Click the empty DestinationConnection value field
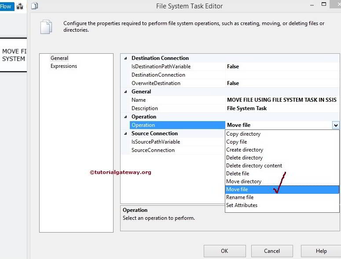Screen dimensions: 341x259 point(282,75)
